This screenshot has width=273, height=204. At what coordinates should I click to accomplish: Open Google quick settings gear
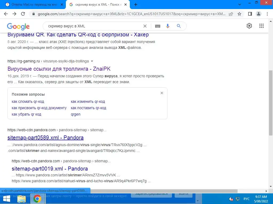click(x=249, y=26)
